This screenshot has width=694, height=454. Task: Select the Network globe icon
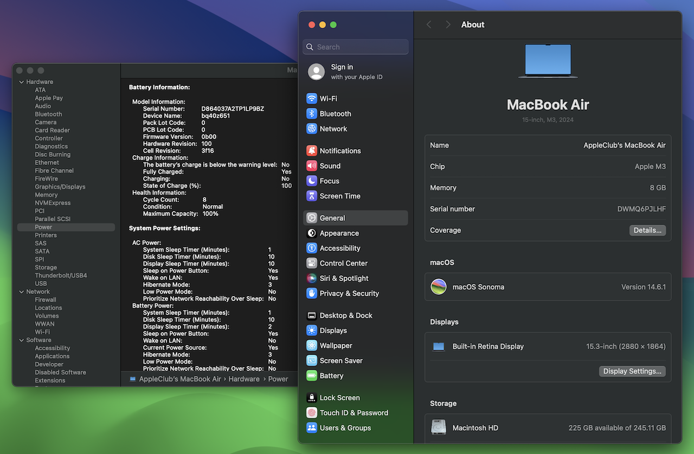tap(312, 129)
